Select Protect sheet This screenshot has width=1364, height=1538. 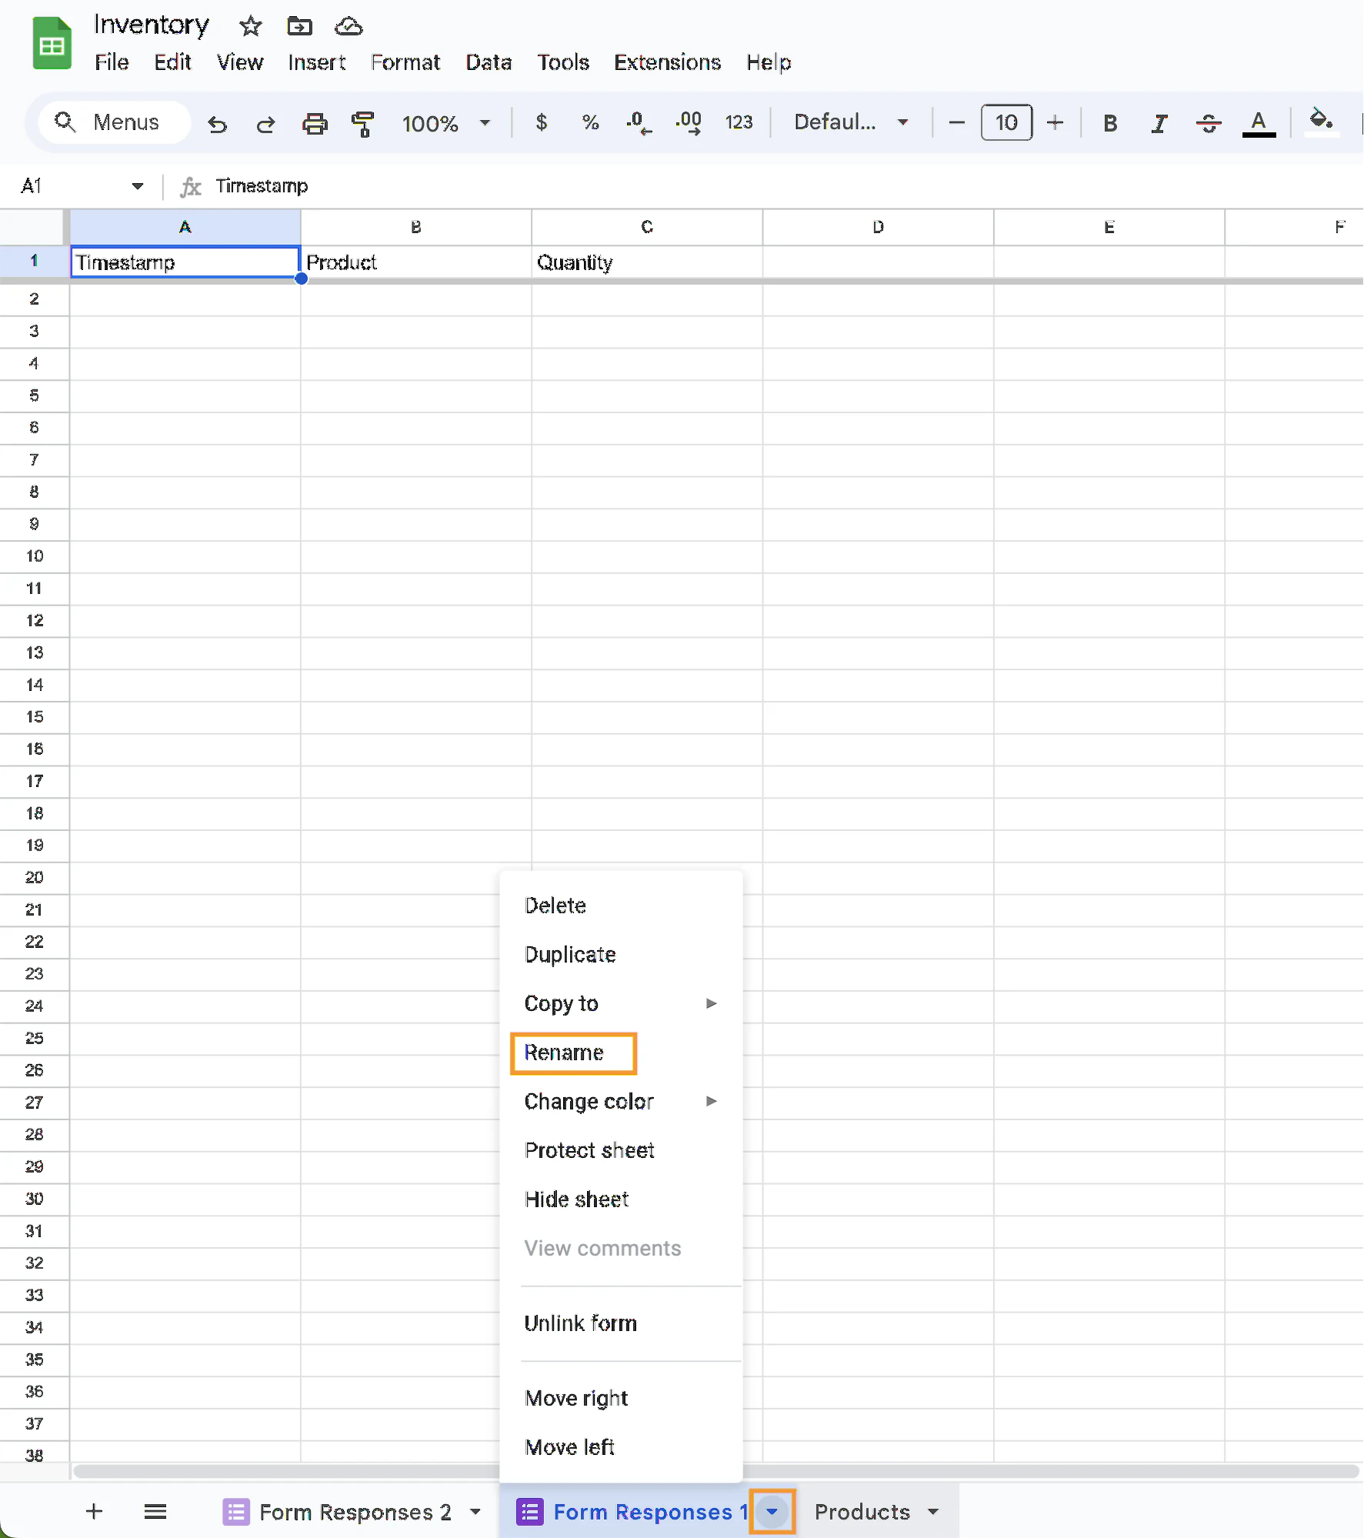coord(620,1150)
